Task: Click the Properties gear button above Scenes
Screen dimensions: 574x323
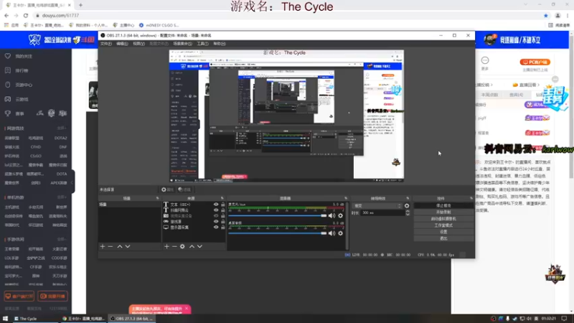Action: (x=168, y=189)
